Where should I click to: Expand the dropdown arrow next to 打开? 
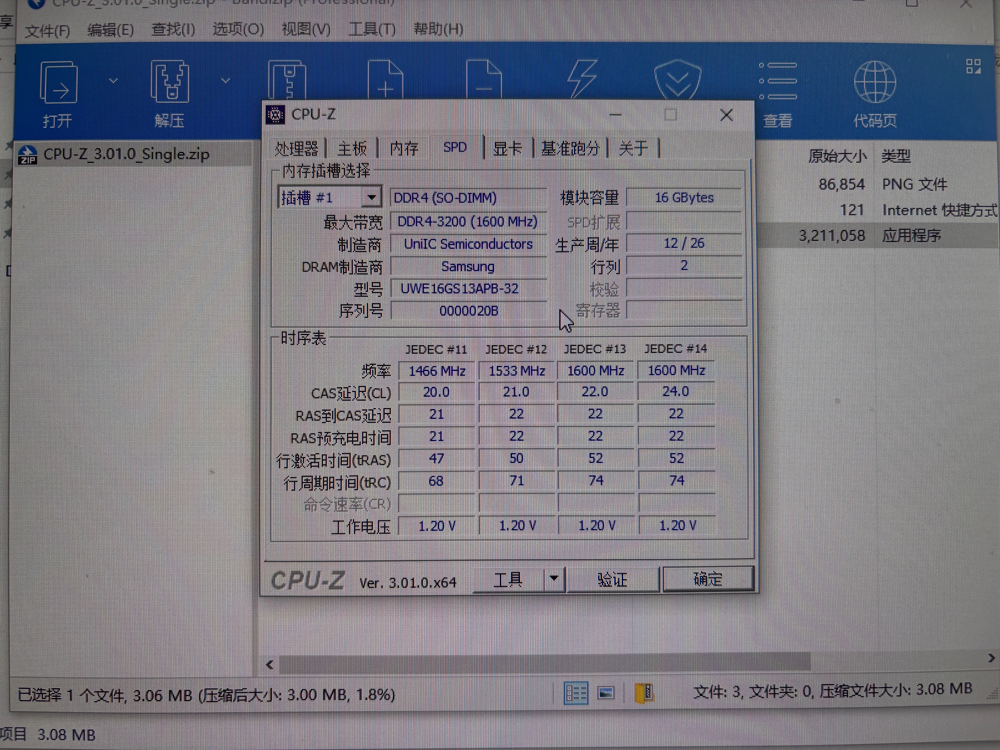pyautogui.click(x=113, y=81)
